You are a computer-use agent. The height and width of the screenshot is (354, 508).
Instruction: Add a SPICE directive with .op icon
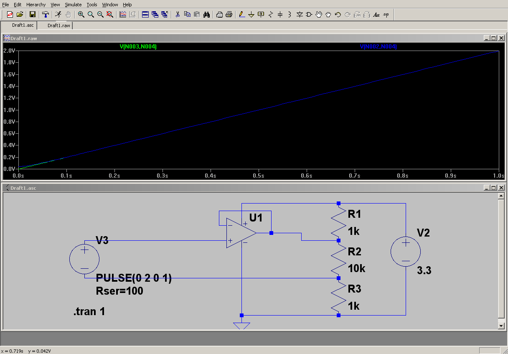click(x=386, y=15)
